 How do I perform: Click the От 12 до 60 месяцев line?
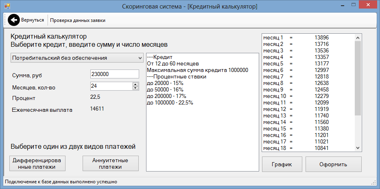point(173,64)
